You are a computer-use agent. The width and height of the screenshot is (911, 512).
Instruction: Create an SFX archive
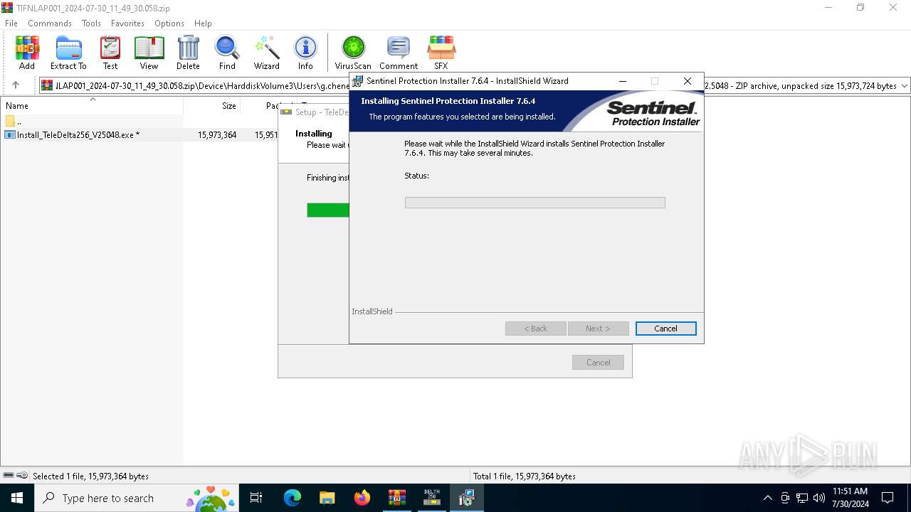point(441,53)
